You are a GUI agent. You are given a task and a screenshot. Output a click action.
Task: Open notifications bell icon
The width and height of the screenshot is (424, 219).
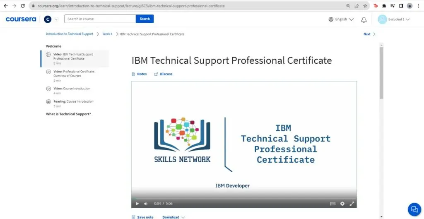tap(364, 19)
